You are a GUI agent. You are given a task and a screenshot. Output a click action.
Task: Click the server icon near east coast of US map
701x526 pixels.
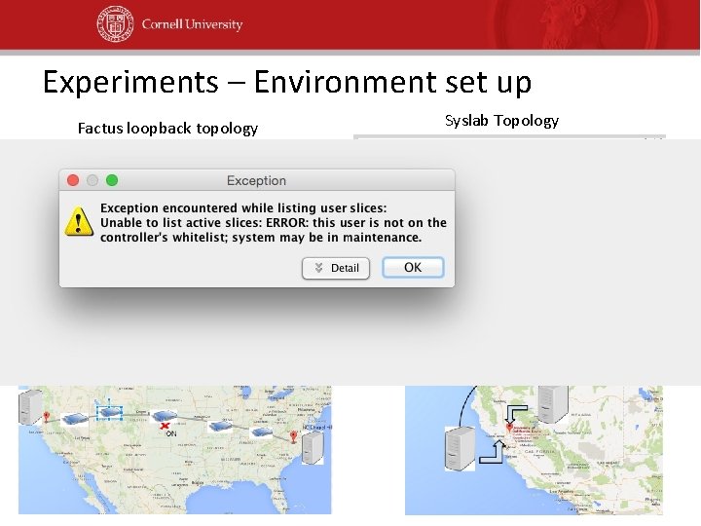pos(313,449)
